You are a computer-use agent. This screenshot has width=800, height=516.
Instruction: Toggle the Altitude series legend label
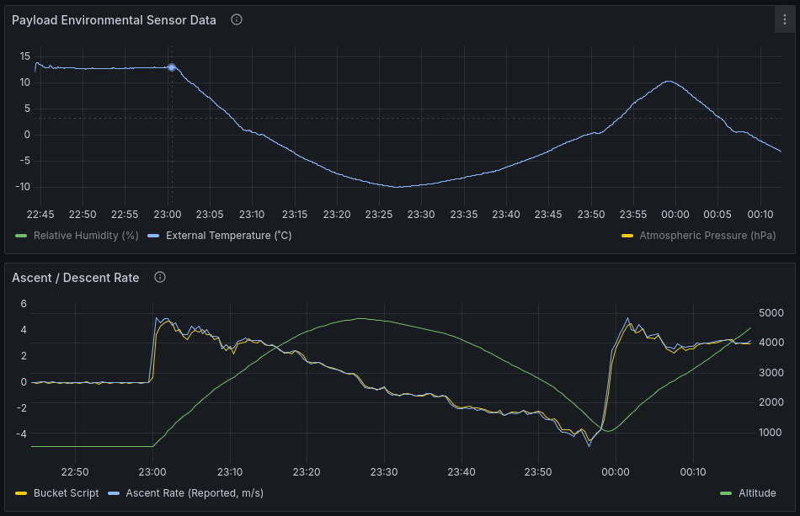pyautogui.click(x=757, y=493)
